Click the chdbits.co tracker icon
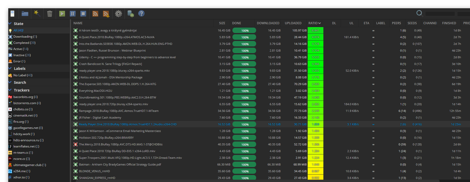The height and width of the screenshot is (182, 470). click(10, 109)
